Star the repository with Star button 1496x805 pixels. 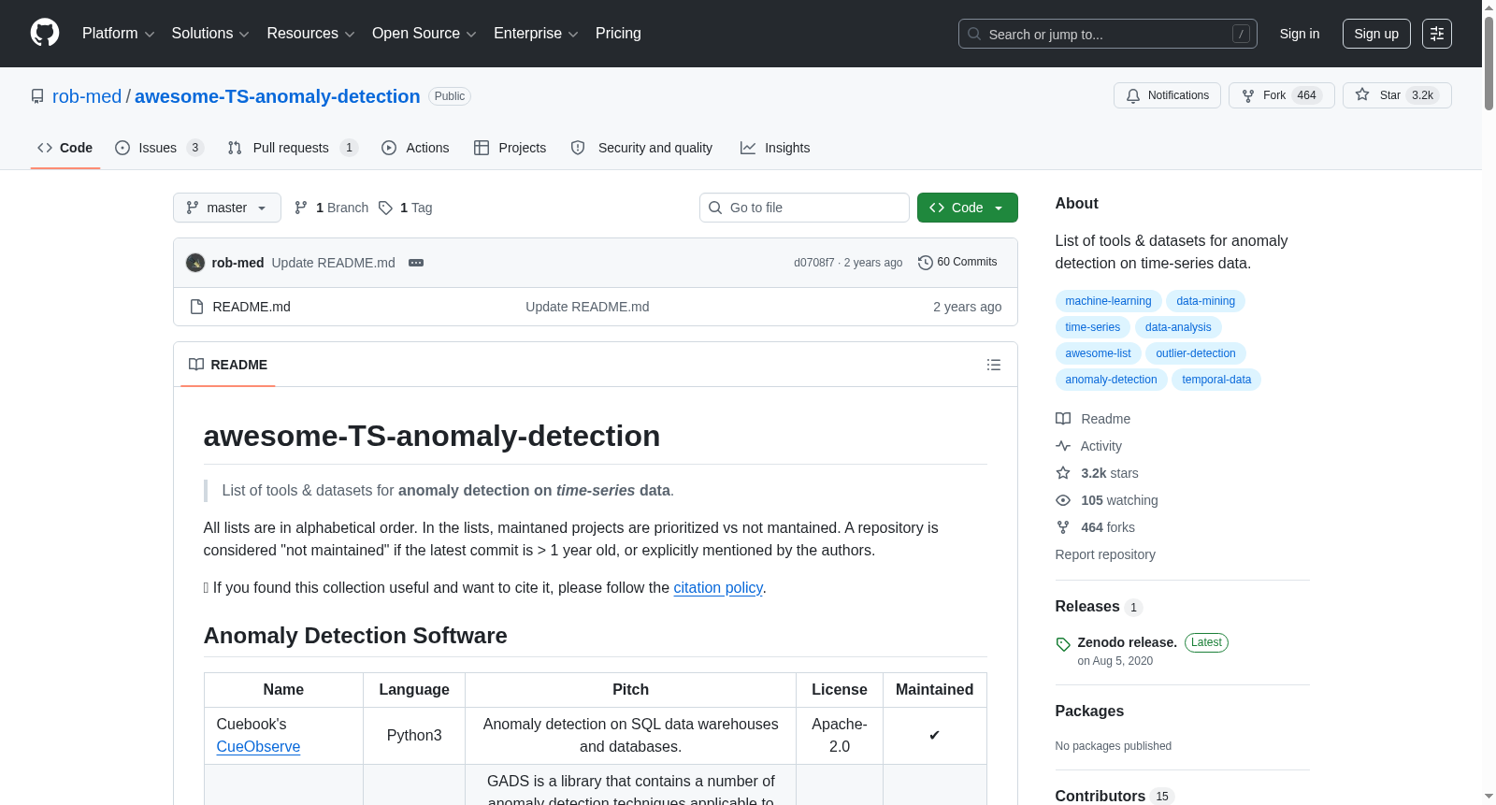[x=1397, y=95]
